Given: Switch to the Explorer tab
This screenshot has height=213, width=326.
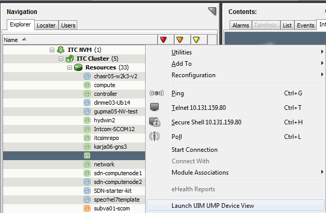Looking at the screenshot, I should point(20,24).
